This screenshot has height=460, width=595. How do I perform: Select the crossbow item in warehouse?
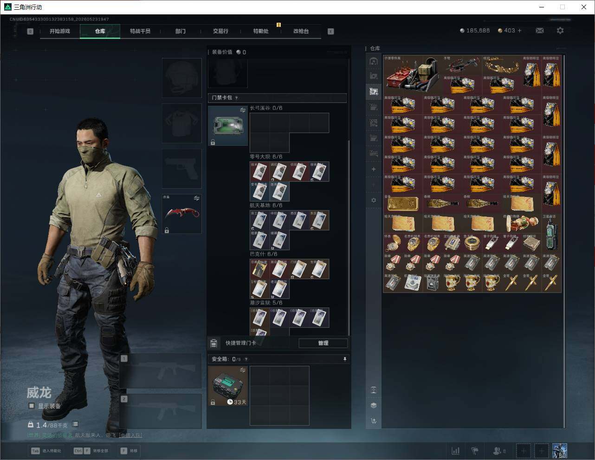(x=462, y=65)
